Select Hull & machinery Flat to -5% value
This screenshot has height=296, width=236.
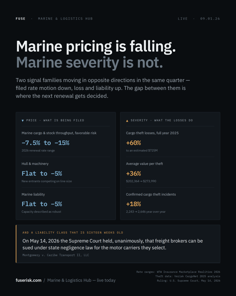tap(42, 173)
